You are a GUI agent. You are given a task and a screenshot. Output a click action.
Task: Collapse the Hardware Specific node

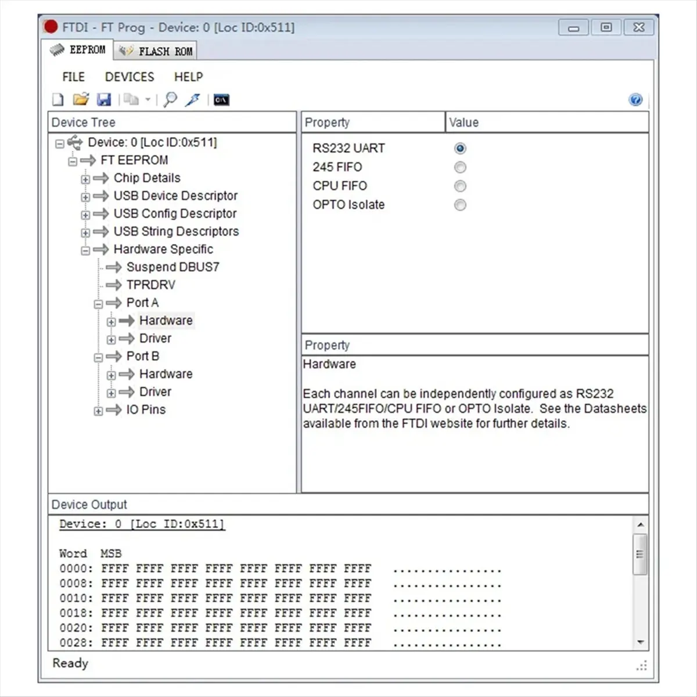click(85, 250)
